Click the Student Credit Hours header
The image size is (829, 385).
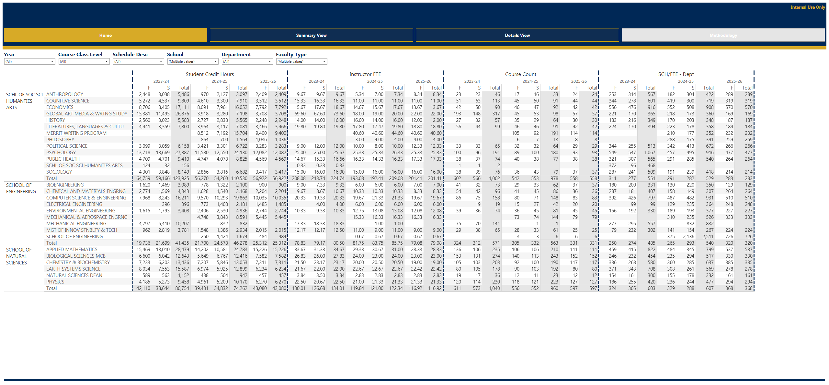(x=210, y=74)
